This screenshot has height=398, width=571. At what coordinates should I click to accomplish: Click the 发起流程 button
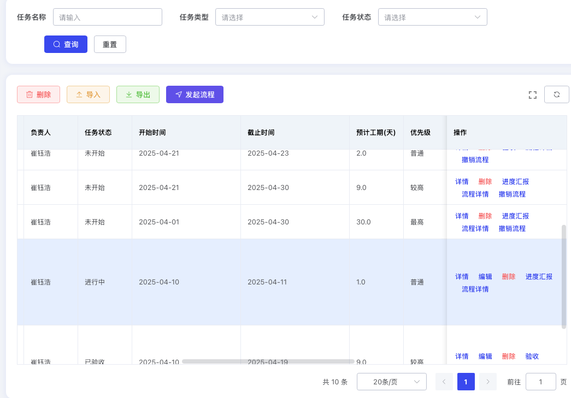click(195, 94)
